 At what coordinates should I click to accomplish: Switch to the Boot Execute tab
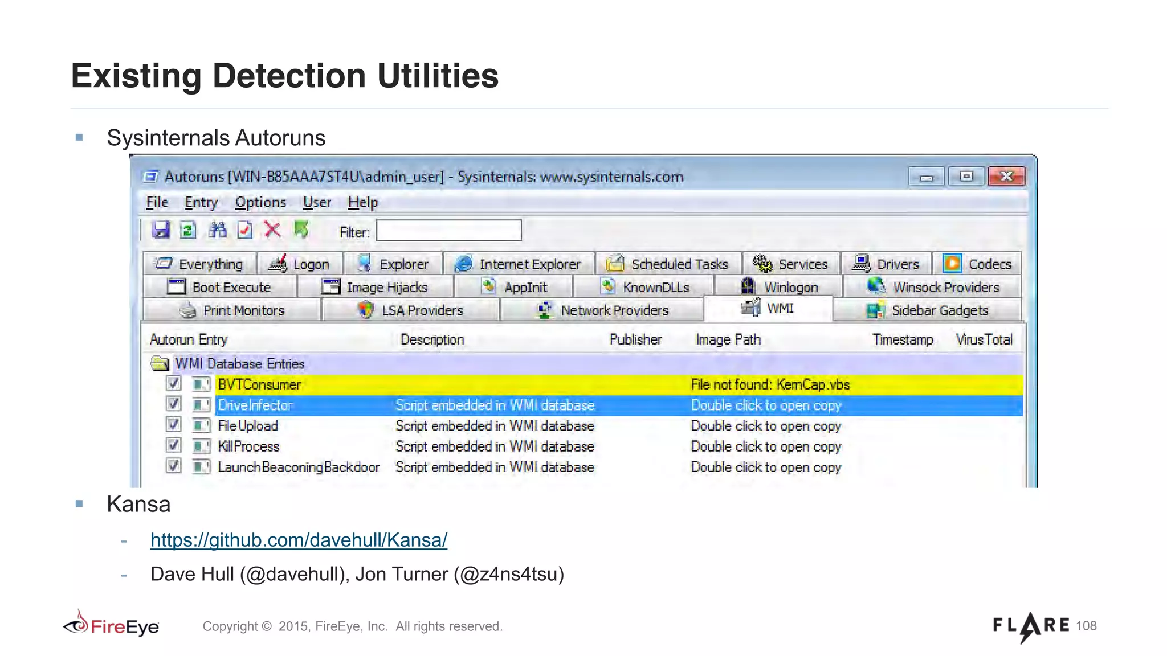coord(220,287)
